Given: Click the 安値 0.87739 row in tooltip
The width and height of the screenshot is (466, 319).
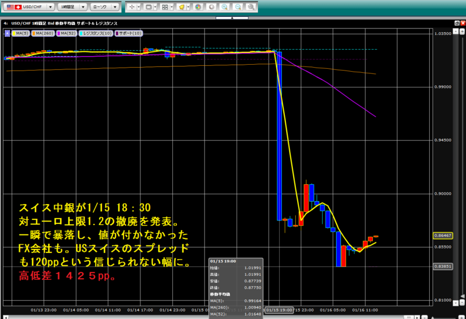Looking at the screenshot, I should 236,281.
